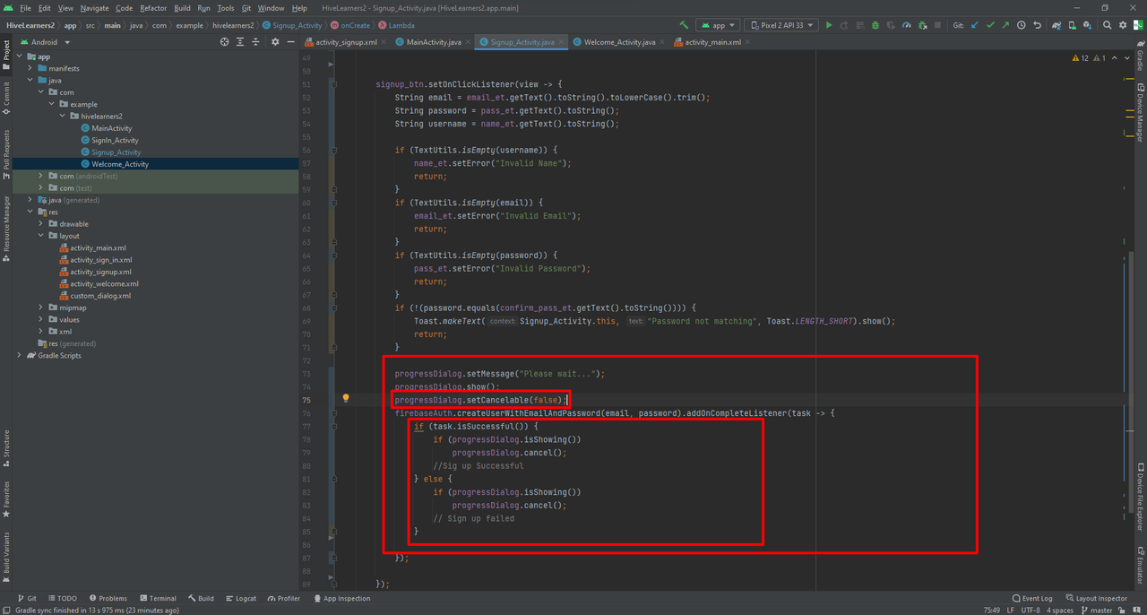
Task: Open Project panel options gear
Action: point(275,42)
